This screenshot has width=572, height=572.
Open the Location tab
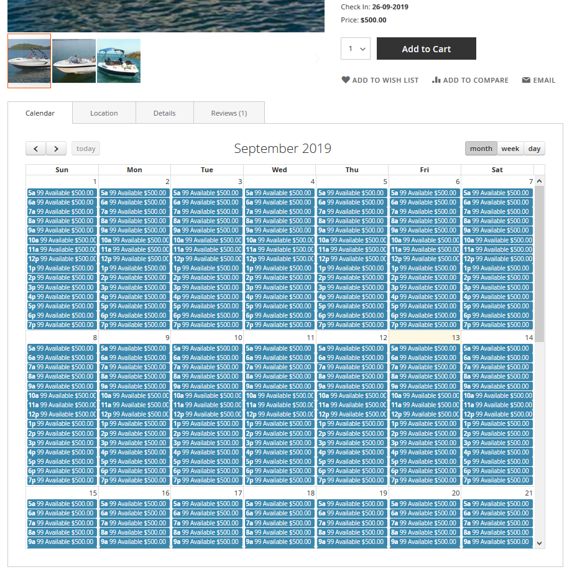tap(104, 113)
